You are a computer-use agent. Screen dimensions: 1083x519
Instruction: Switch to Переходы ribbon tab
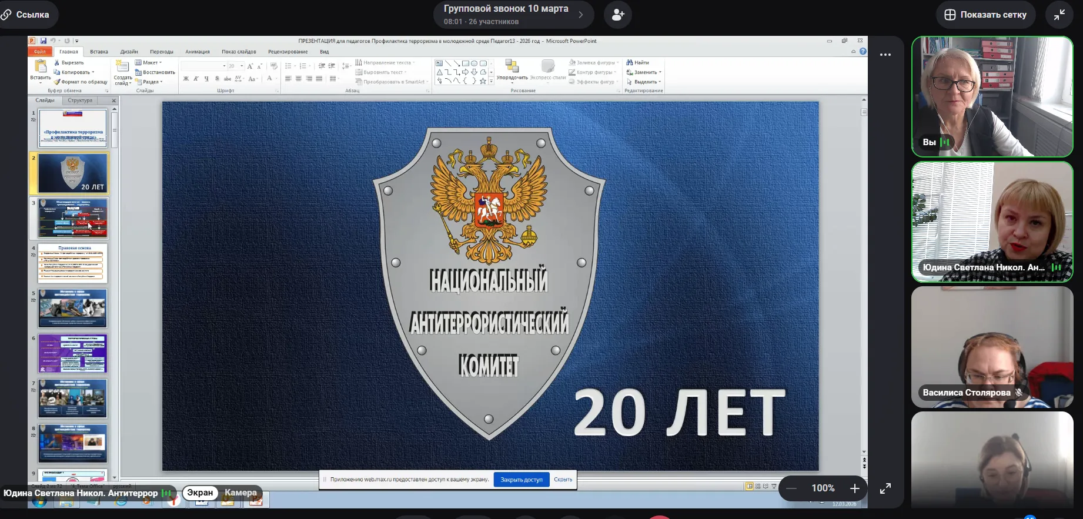161,52
